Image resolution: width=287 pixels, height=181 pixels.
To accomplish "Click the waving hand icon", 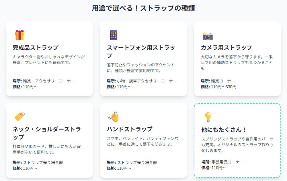I will coord(114,117).
